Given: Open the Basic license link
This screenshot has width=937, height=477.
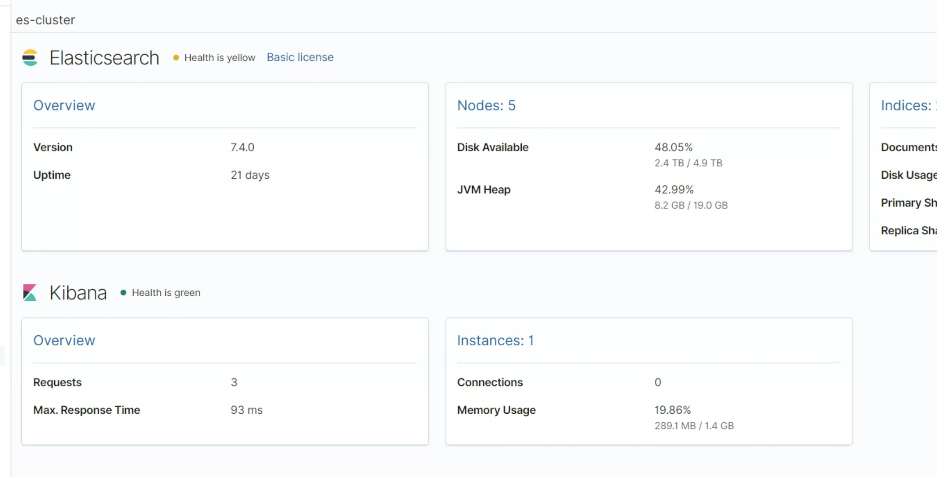Looking at the screenshot, I should pyautogui.click(x=300, y=57).
